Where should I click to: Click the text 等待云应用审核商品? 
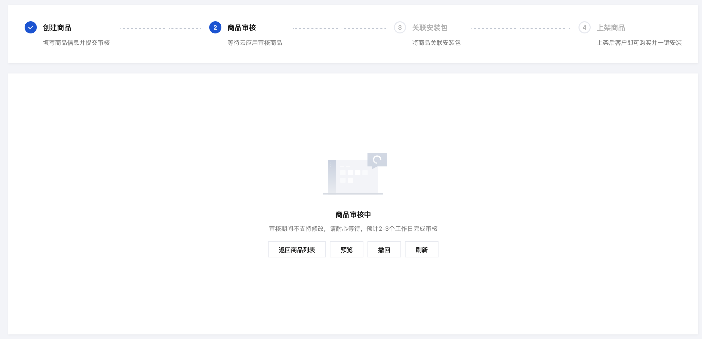255,43
